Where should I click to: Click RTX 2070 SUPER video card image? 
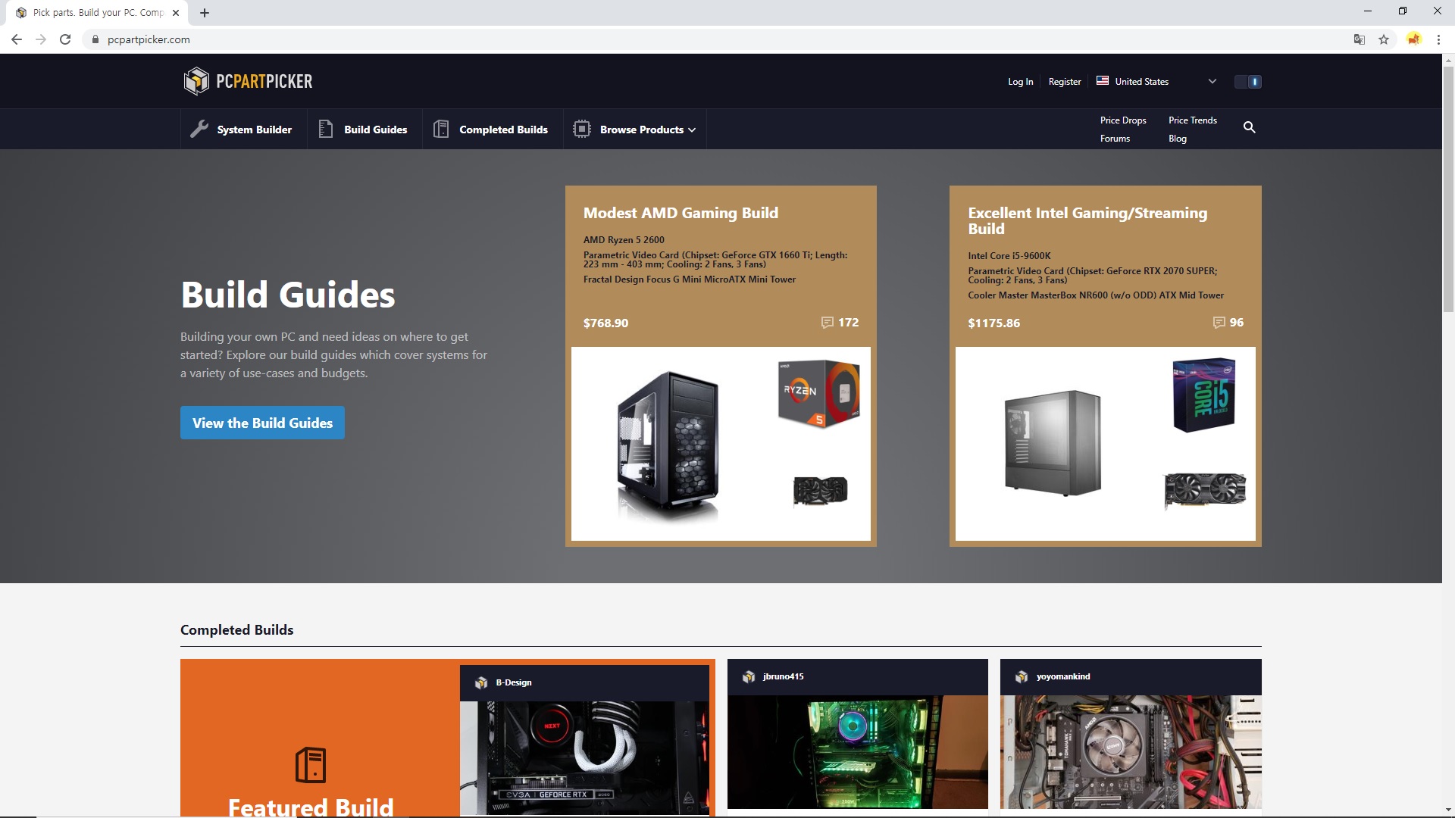(1205, 490)
